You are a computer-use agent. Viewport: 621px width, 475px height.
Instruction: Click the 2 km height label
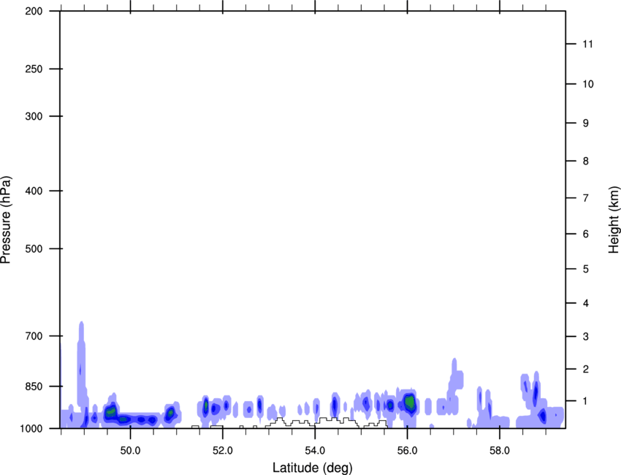click(586, 369)
